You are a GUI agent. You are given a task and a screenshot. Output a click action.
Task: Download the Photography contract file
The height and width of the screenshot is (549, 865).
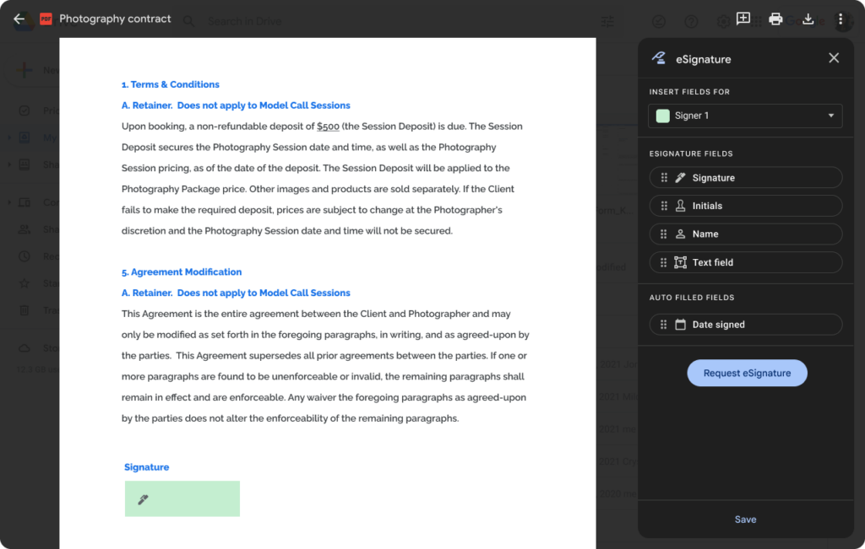click(808, 19)
